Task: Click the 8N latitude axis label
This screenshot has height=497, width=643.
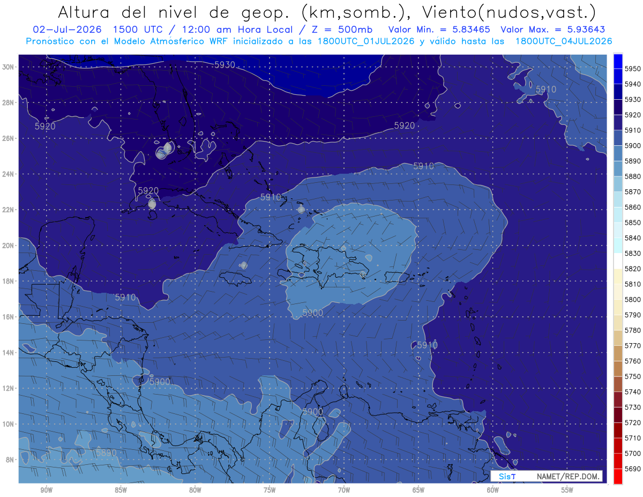Action: [x=10, y=460]
